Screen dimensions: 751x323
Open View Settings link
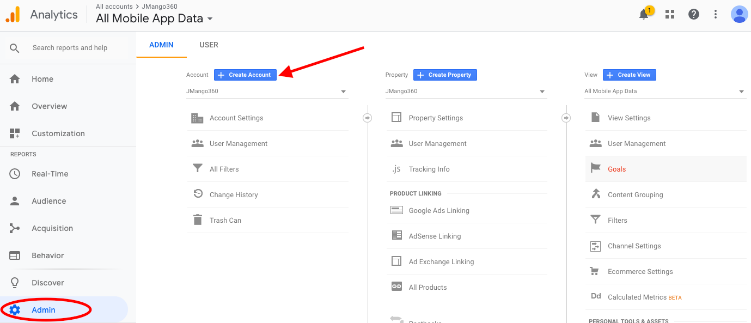tap(629, 118)
